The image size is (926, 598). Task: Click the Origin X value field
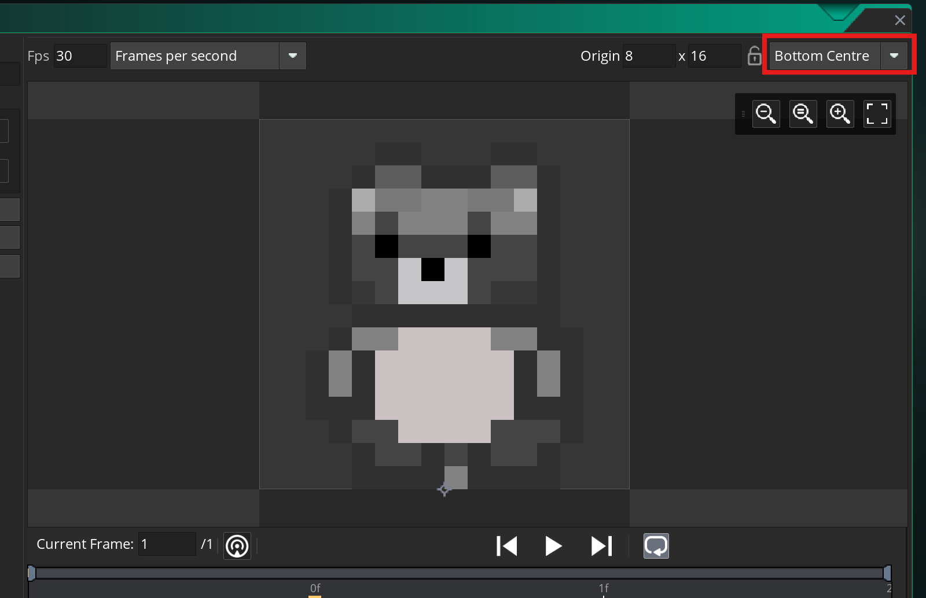[x=649, y=56]
